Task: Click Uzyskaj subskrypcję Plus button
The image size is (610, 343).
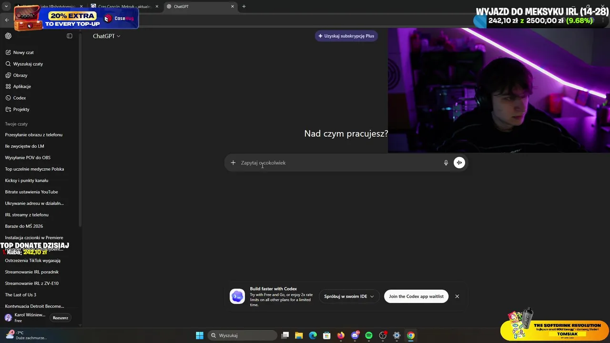Action: pyautogui.click(x=346, y=36)
